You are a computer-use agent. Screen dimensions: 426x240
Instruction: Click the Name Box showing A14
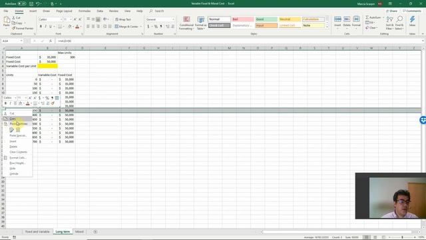(12, 41)
